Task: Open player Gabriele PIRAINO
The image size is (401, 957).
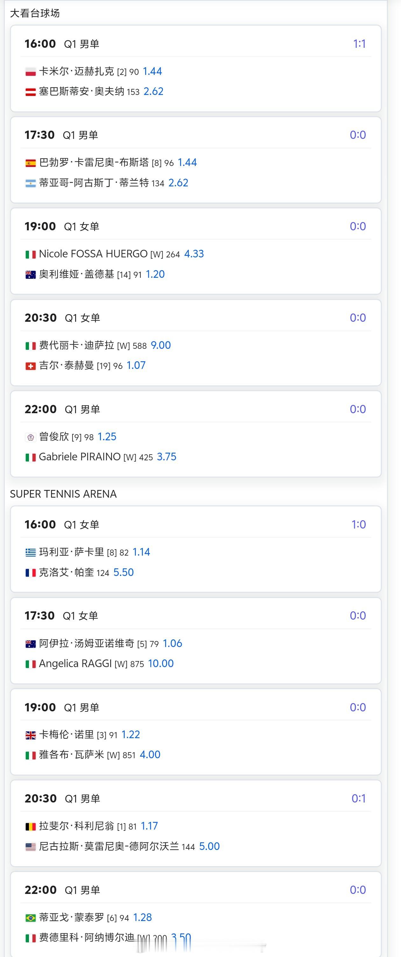Action: pyautogui.click(x=80, y=457)
